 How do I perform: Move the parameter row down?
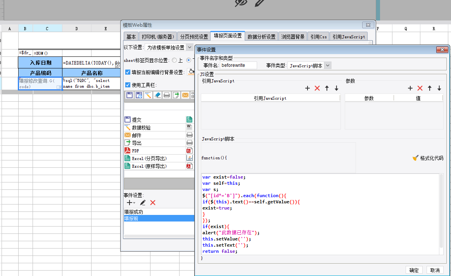pos(439,88)
